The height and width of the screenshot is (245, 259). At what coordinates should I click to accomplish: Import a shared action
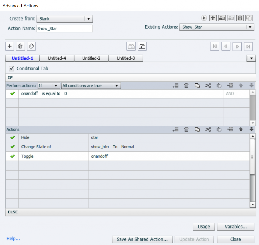(x=222, y=18)
